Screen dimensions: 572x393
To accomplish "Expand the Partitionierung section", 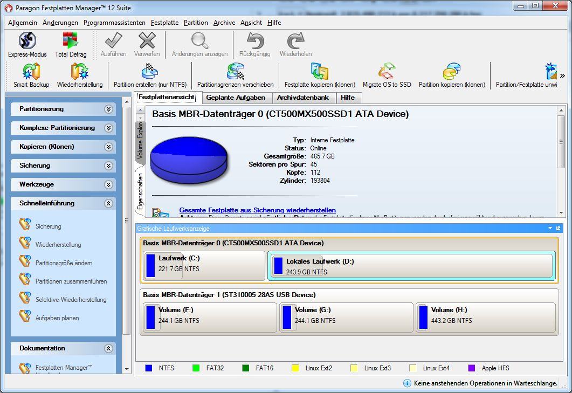I will pyautogui.click(x=108, y=109).
